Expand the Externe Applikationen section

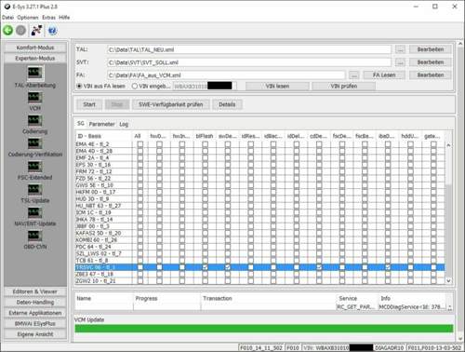click(x=35, y=313)
